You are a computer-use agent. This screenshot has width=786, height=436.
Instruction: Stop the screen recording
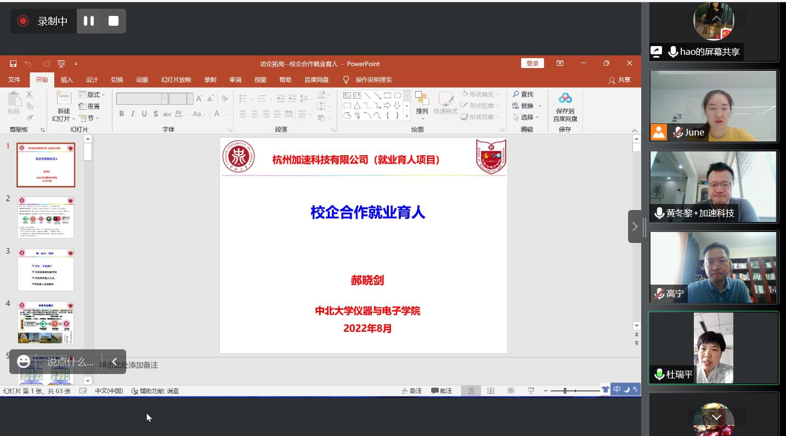[x=114, y=21]
